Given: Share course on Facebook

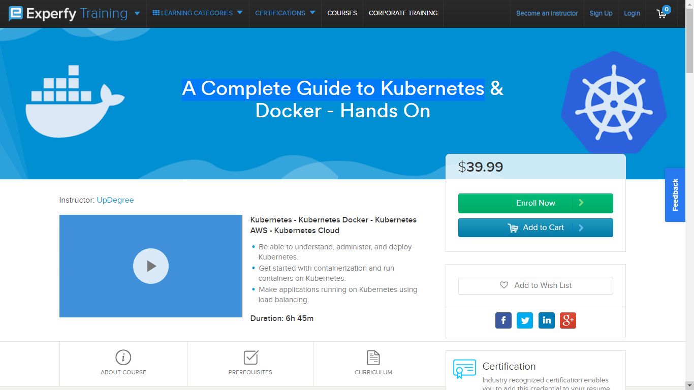Looking at the screenshot, I should [x=503, y=320].
